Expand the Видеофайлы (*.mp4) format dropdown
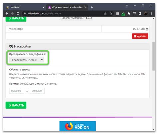 pos(26,60)
